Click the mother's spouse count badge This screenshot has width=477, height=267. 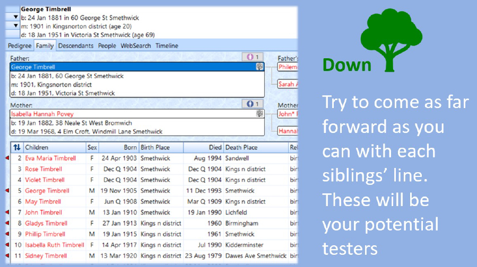[253, 104]
